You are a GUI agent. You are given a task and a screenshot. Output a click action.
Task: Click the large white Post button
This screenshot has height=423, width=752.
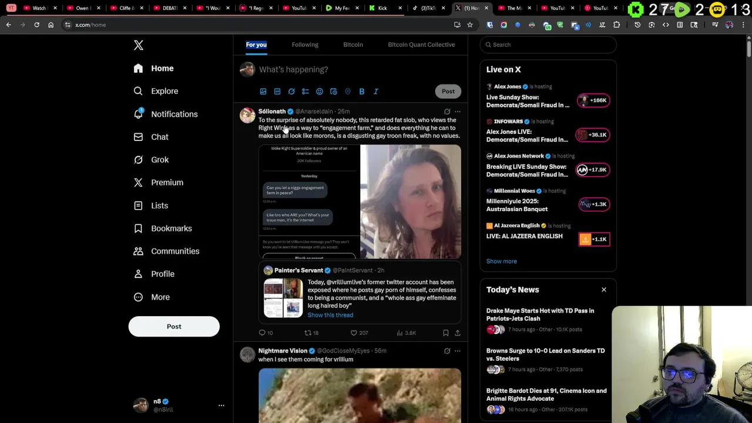pyautogui.click(x=174, y=327)
